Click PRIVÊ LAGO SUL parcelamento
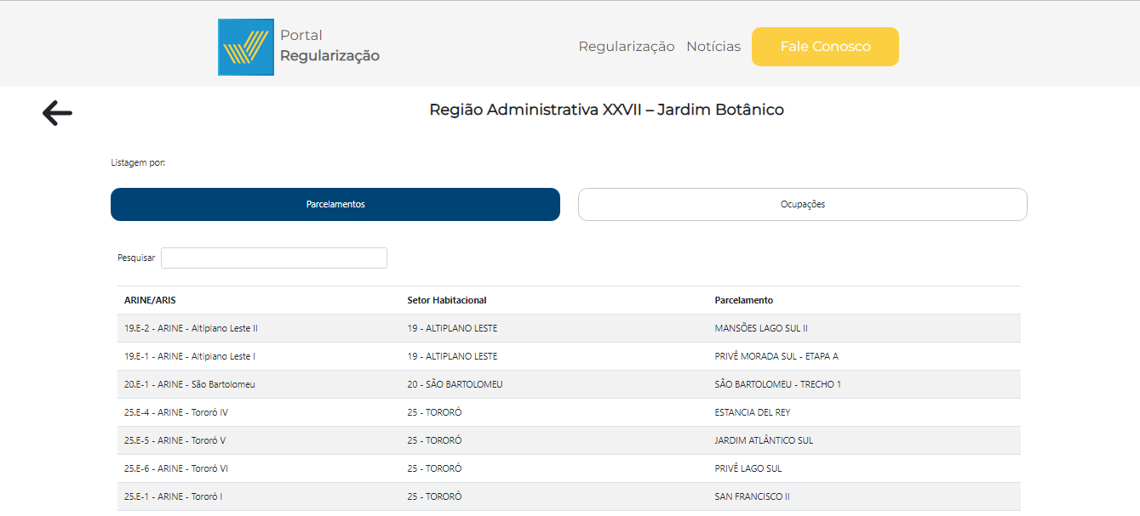1140x516 pixels. pos(748,468)
